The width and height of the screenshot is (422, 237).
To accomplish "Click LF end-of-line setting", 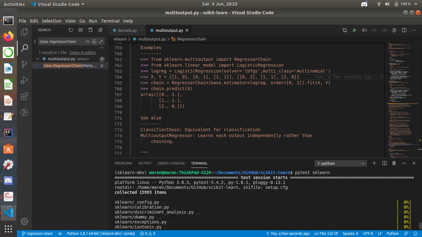I will point(380,234).
